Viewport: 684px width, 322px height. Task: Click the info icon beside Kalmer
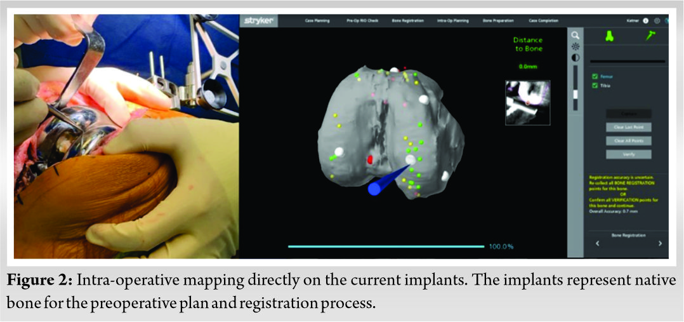[x=645, y=20]
